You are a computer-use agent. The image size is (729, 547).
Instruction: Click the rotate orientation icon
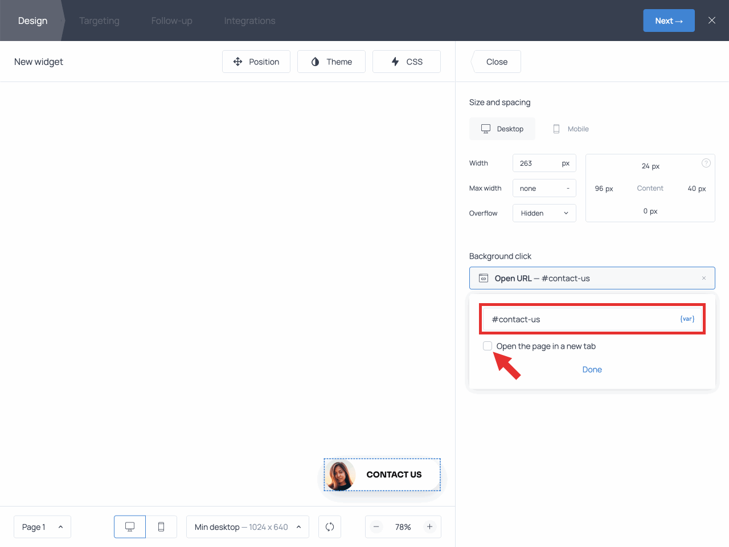tap(330, 527)
